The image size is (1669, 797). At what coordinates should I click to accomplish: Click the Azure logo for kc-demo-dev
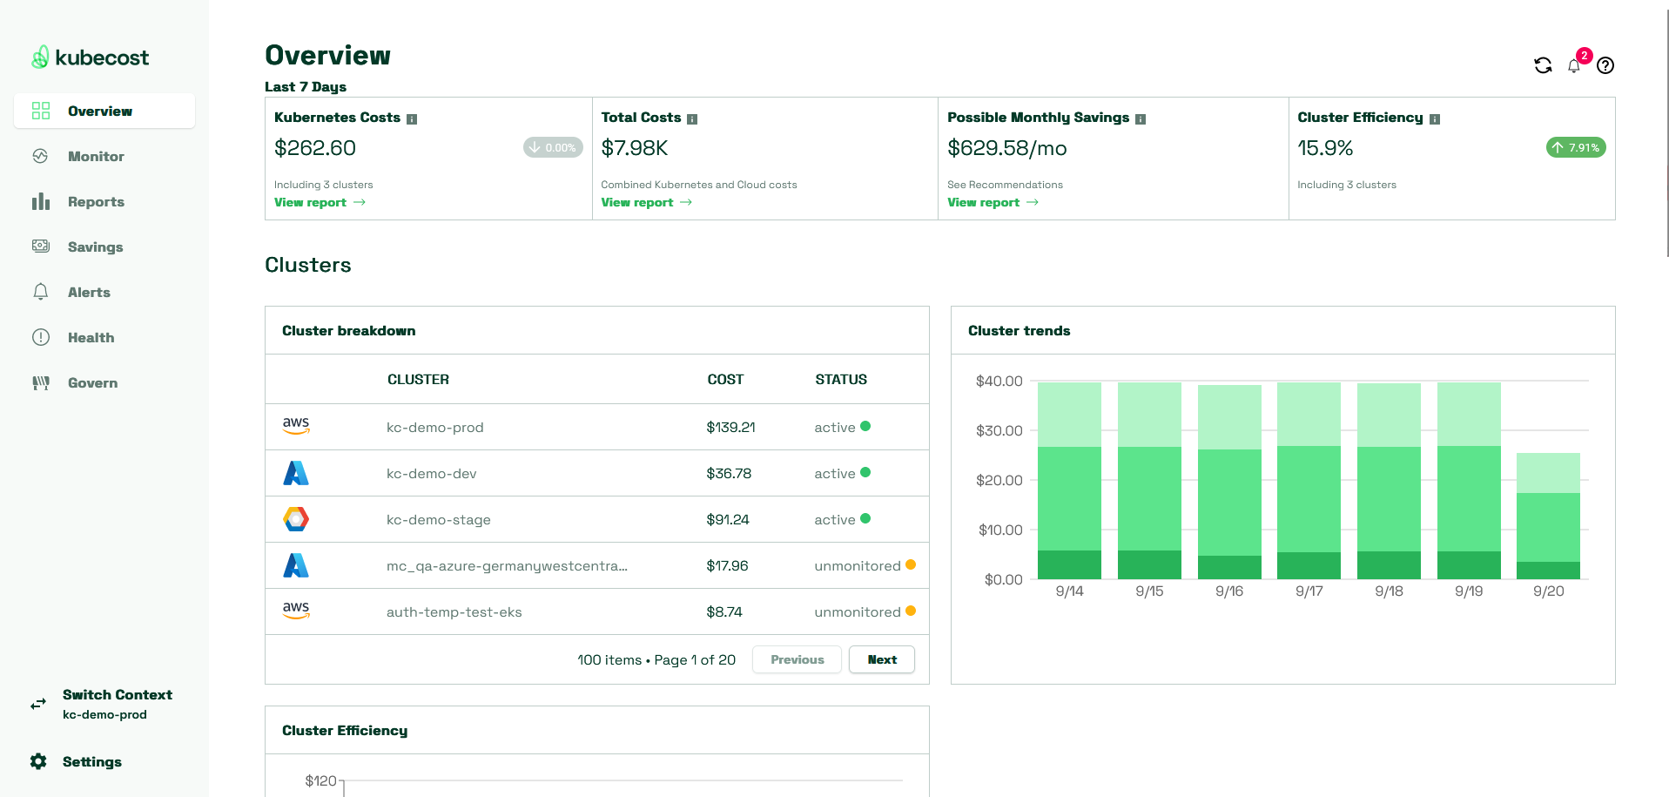(296, 473)
